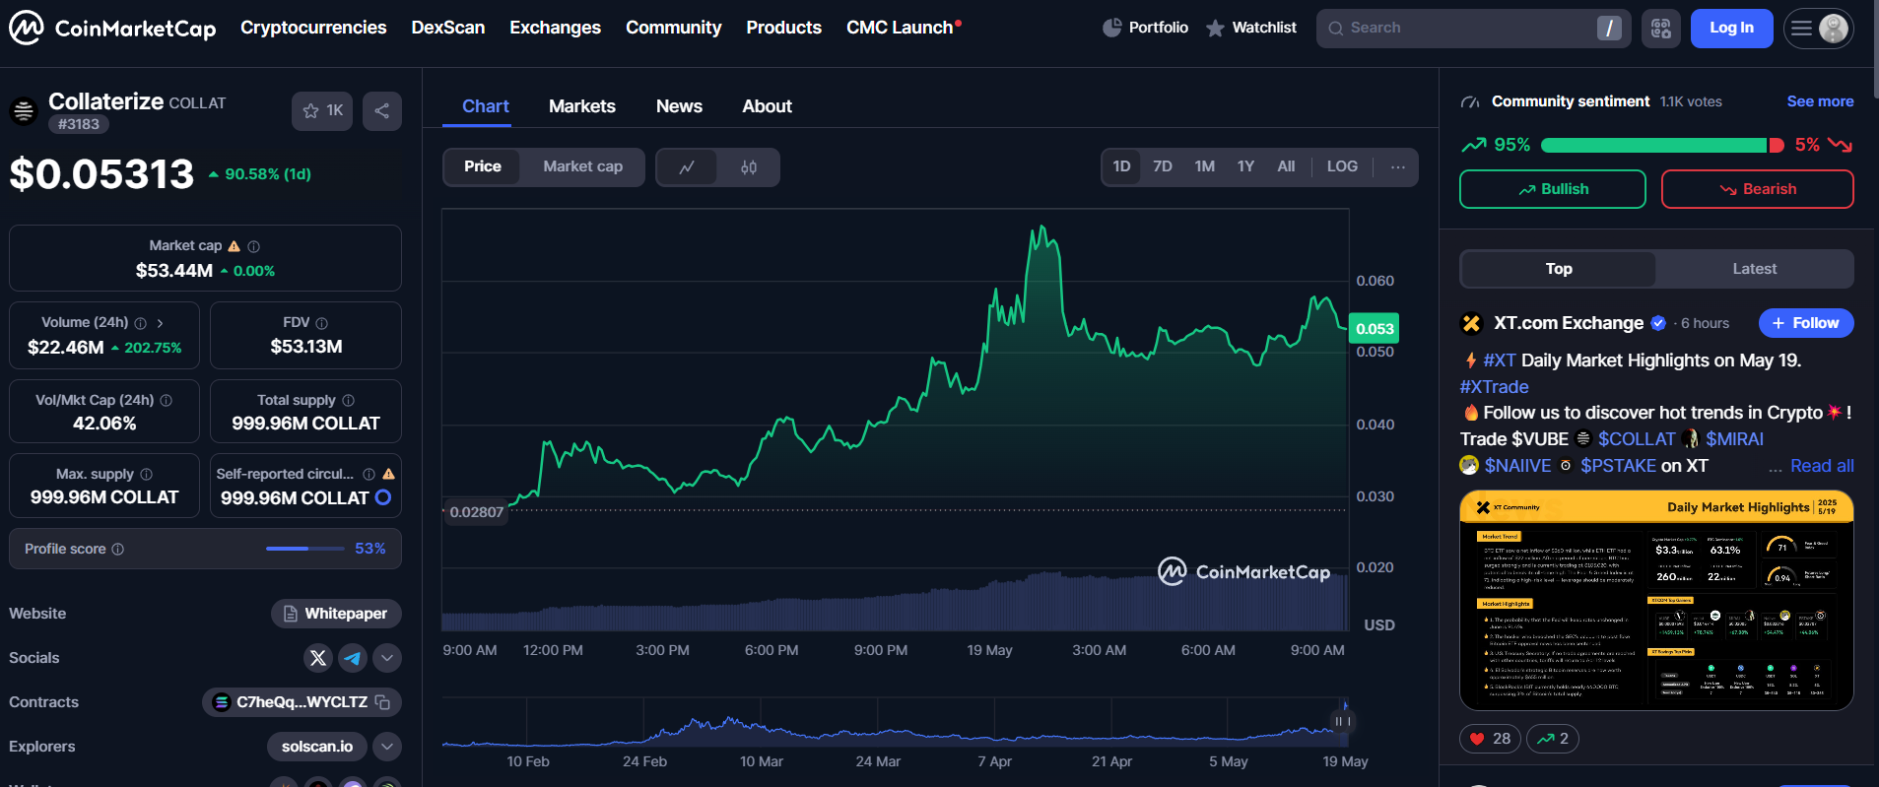Expand Volume (24h) details arrow
The image size is (1879, 787).
161,323
